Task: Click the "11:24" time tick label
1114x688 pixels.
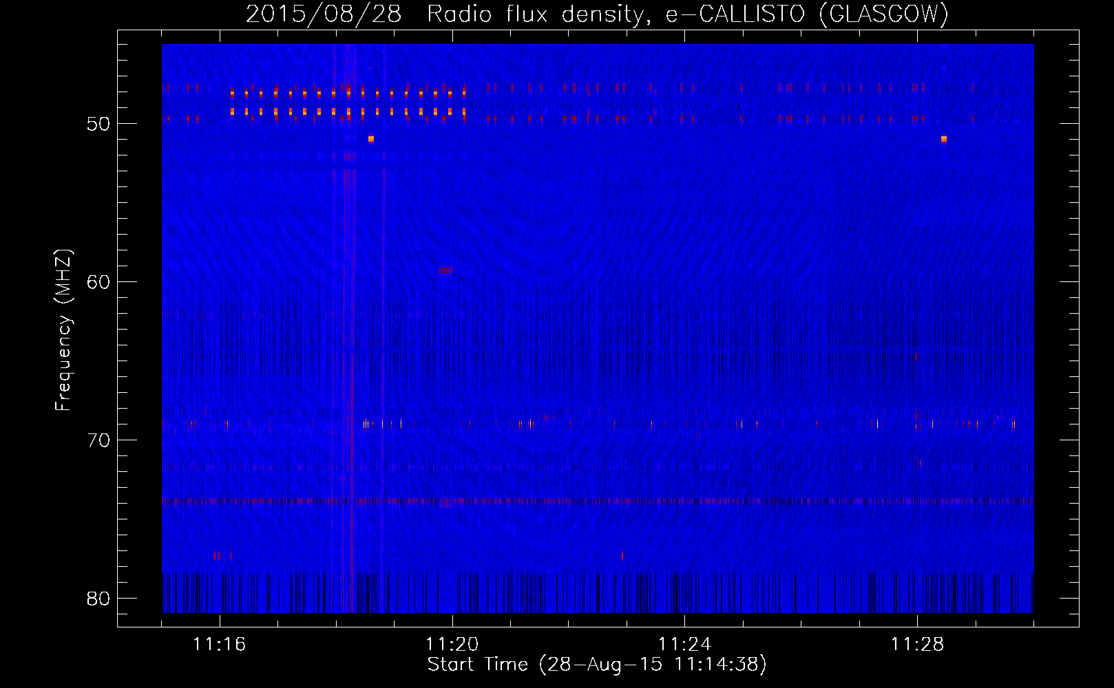Action: pos(684,644)
